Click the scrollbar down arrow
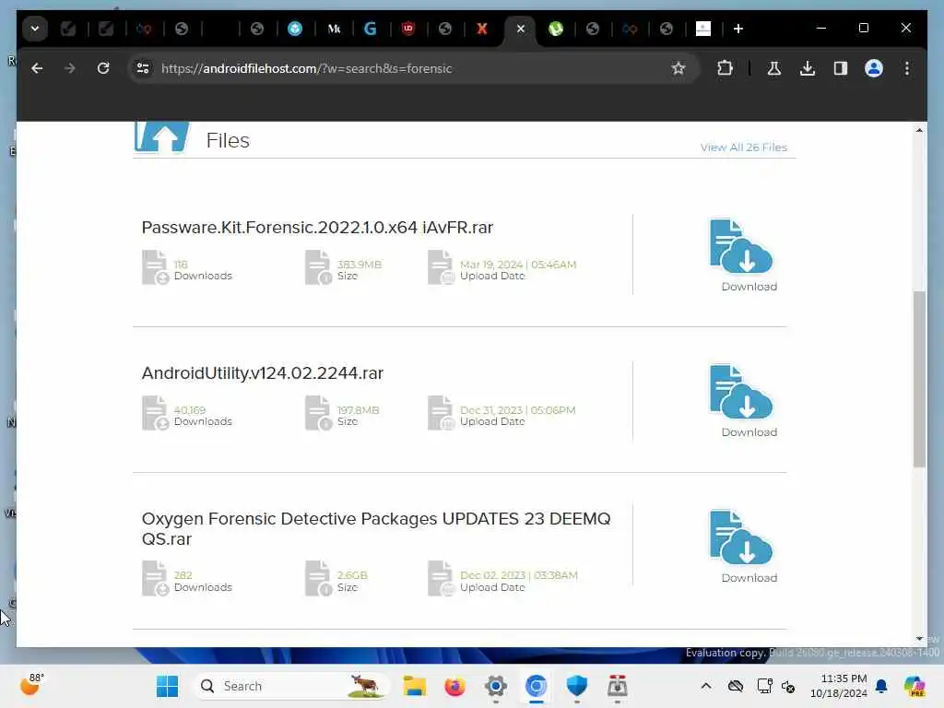The width and height of the screenshot is (944, 708). 919,638
